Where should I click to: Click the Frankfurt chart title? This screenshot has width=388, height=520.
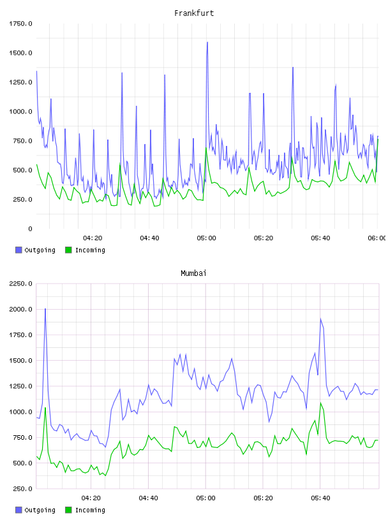coord(194,13)
